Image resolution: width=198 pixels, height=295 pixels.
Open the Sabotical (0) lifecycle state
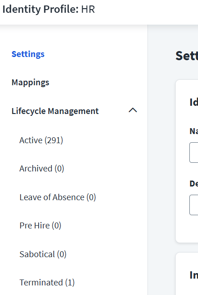(x=43, y=254)
